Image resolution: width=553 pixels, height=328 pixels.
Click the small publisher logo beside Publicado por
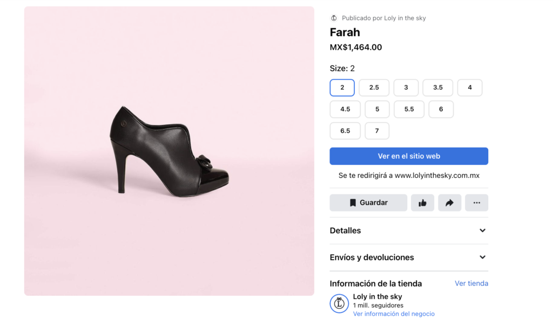[x=334, y=18]
